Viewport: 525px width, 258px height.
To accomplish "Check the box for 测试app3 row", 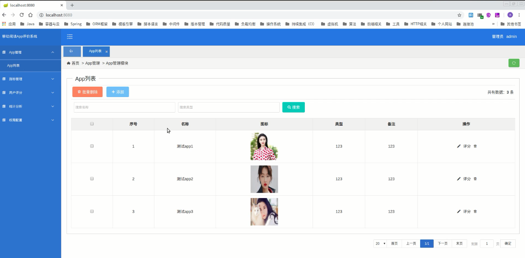I will [92, 212].
